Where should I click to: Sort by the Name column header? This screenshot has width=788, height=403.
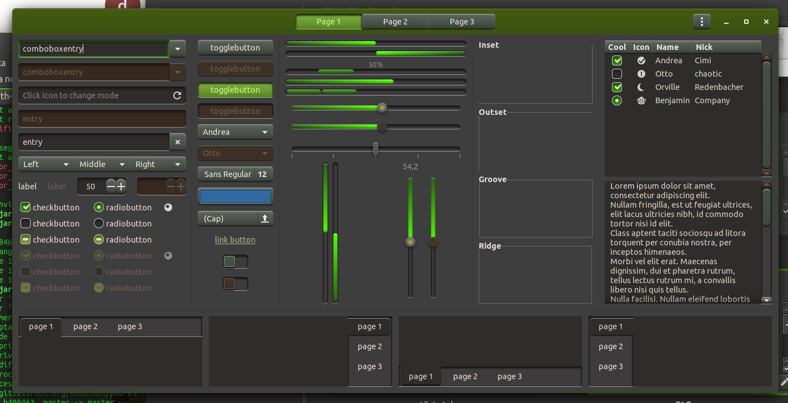672,47
